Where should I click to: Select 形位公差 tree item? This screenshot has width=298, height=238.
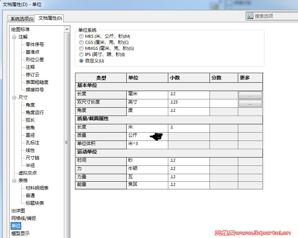pos(35,60)
